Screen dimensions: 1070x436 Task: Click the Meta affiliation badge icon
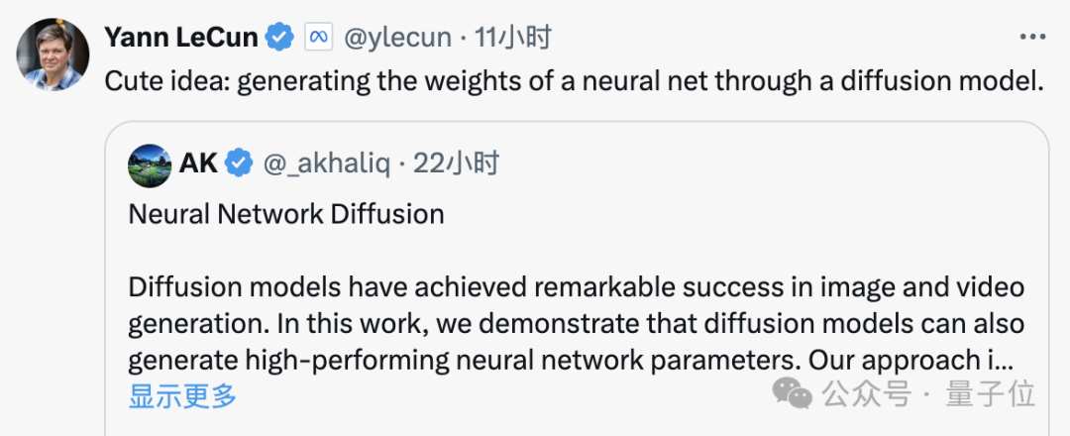pyautogui.click(x=318, y=38)
